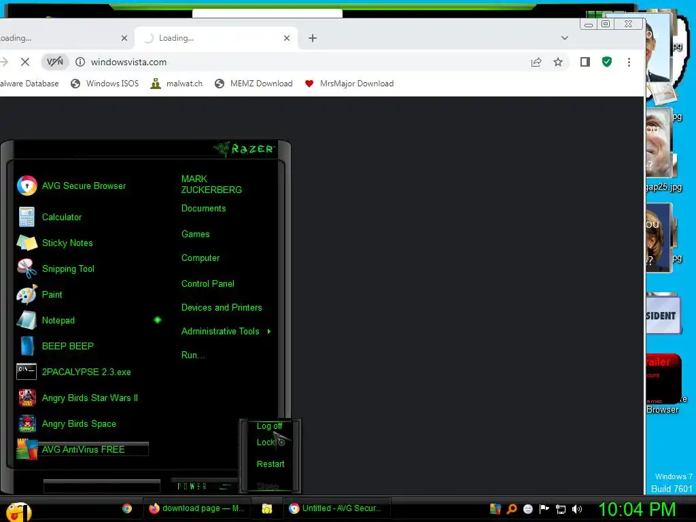This screenshot has width=696, height=522.
Task: Click the 10:04 PM taskbar clock
Action: (x=638, y=510)
